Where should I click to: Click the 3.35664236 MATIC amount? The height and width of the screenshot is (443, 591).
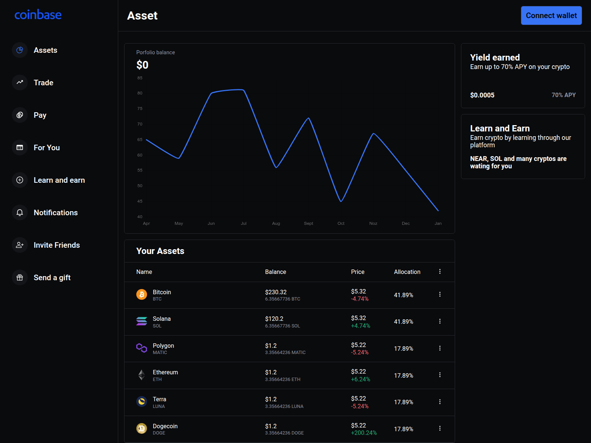pyautogui.click(x=285, y=353)
